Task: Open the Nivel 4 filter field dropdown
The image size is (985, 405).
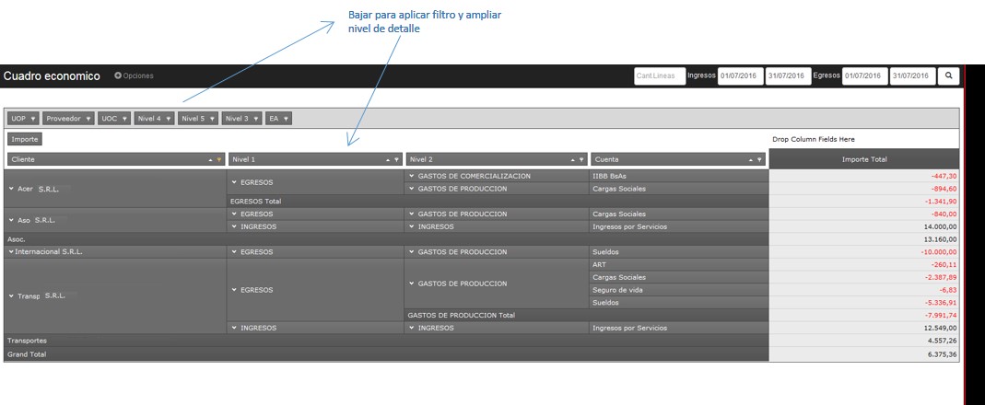Action: (154, 119)
